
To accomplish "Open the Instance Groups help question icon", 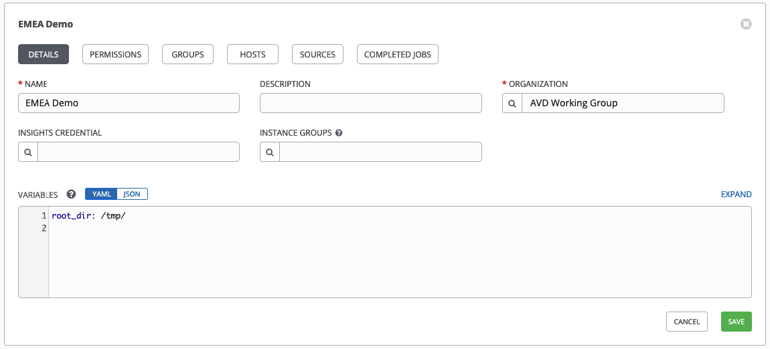I will (338, 133).
